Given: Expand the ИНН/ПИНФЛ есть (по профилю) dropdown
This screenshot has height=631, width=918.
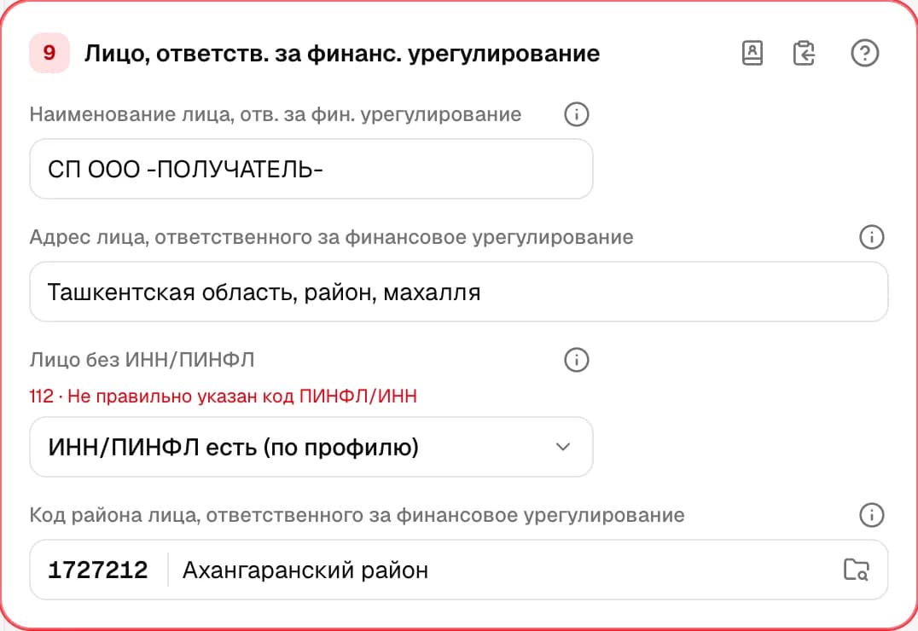Looking at the screenshot, I should pos(311,447).
